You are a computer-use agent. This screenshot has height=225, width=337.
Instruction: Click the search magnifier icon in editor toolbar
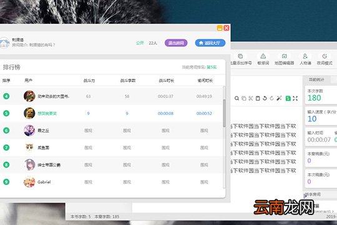tap(237, 98)
